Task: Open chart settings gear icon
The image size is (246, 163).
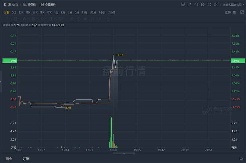Action: tap(203, 5)
